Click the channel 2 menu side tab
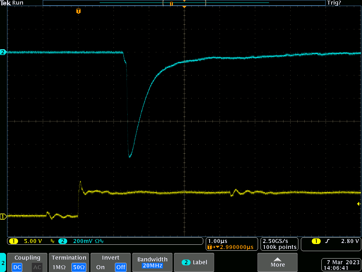Image resolution: width=362 pixels, height=272 pixels. click(x=3, y=263)
